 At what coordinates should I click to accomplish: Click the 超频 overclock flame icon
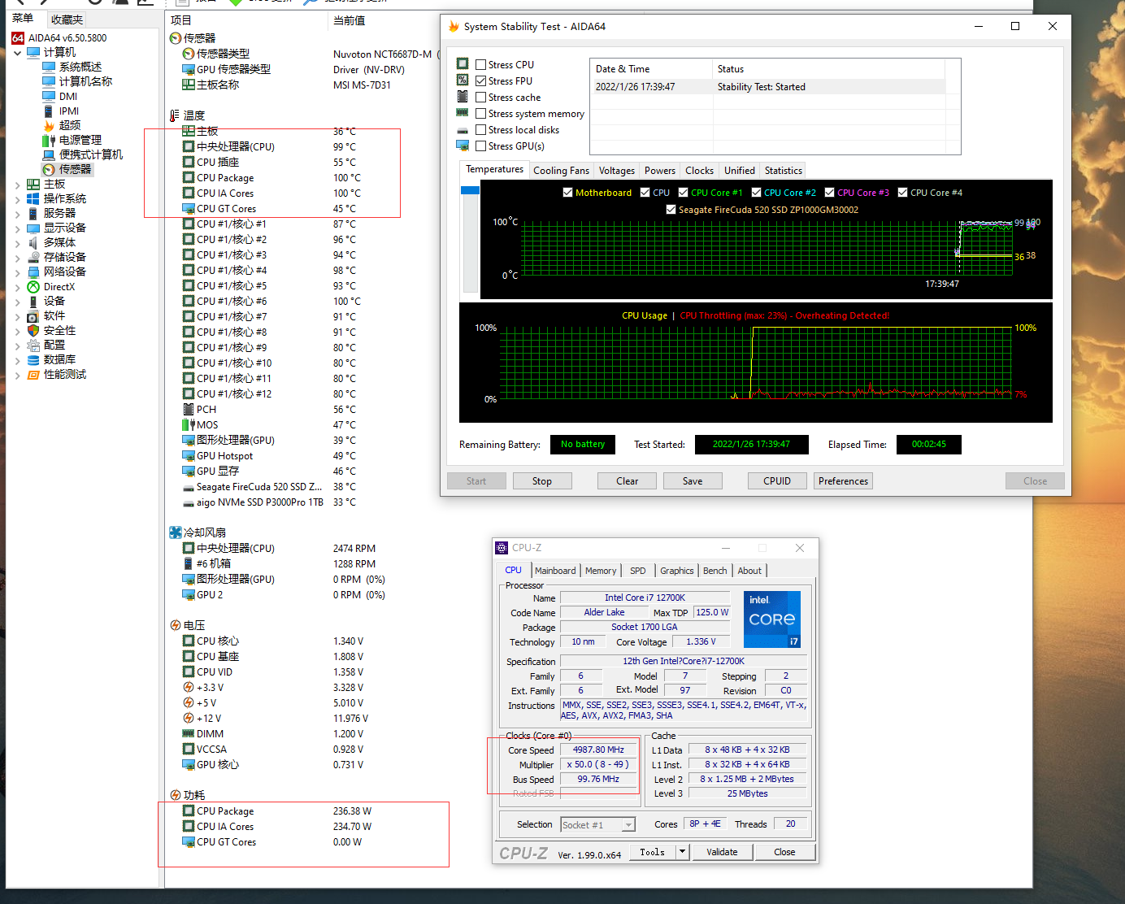pyautogui.click(x=49, y=125)
